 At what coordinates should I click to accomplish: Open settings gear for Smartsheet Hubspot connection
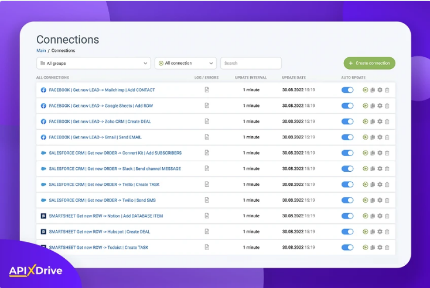(380, 232)
